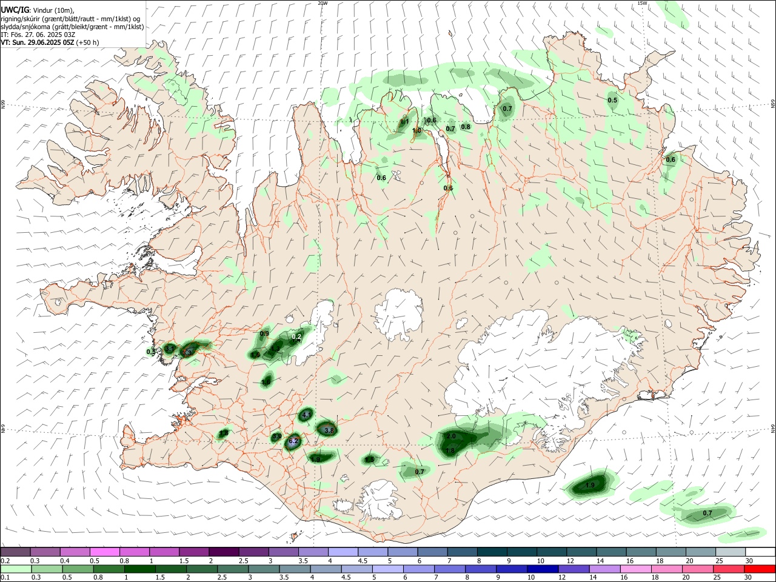Click the 1.8 value below the 2.0 label

click(x=450, y=451)
